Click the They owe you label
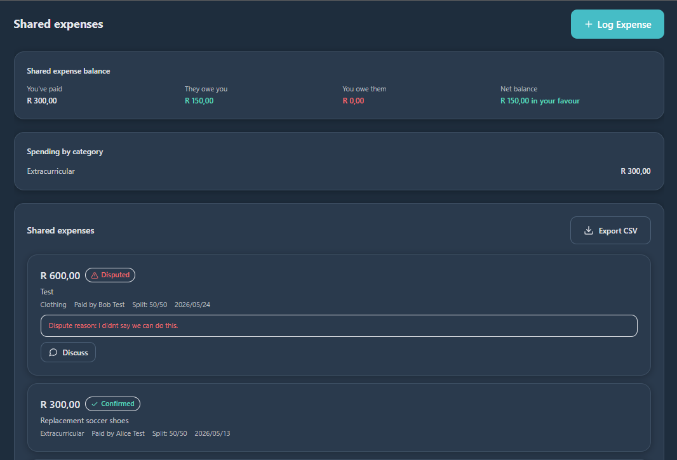The width and height of the screenshot is (677, 460). pos(206,89)
